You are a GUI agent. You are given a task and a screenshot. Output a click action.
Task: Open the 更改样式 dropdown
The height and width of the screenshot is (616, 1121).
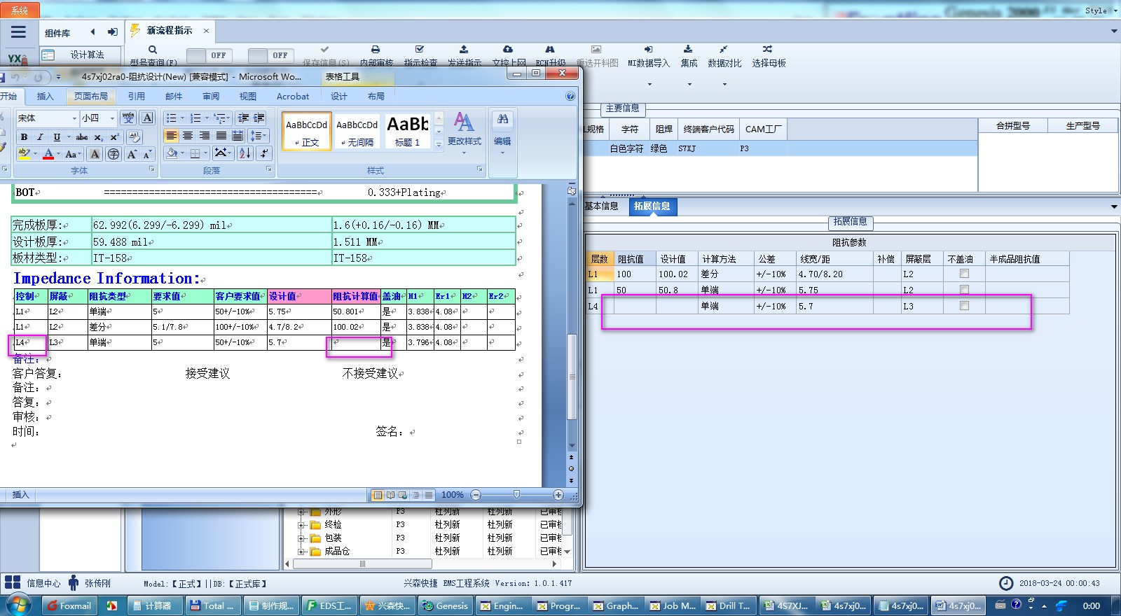pyautogui.click(x=464, y=133)
